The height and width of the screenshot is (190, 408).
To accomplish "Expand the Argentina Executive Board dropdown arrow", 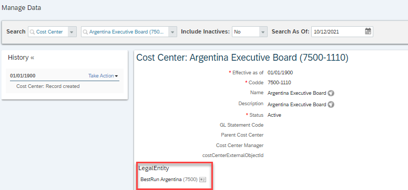I will coord(172,32).
